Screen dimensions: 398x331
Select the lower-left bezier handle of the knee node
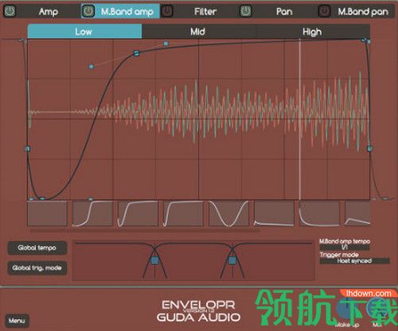(92, 67)
